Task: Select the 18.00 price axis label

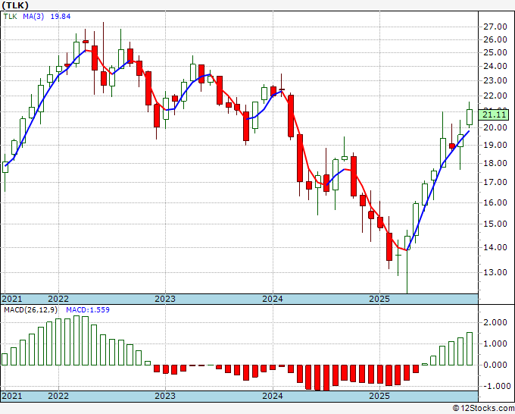Action: (x=495, y=163)
